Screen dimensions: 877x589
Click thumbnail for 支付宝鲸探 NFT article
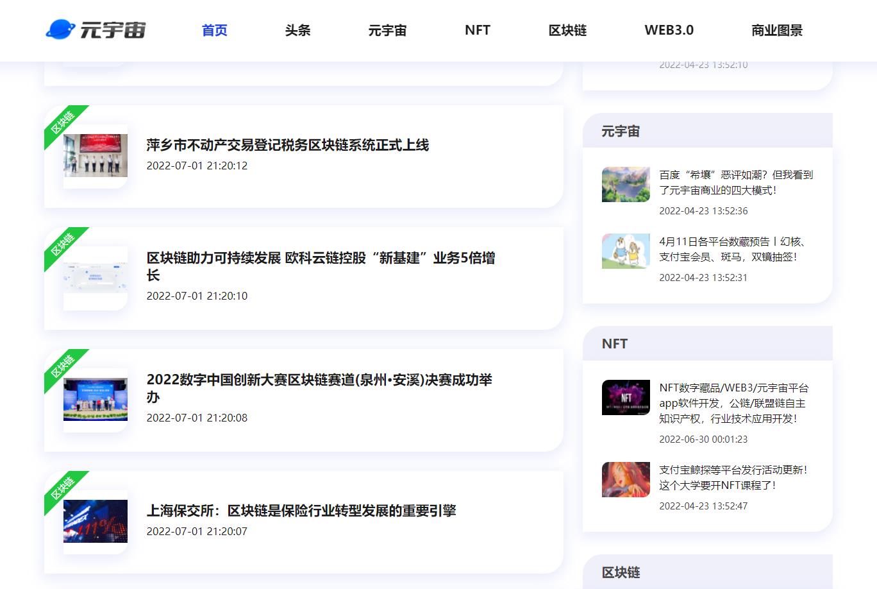[626, 479]
